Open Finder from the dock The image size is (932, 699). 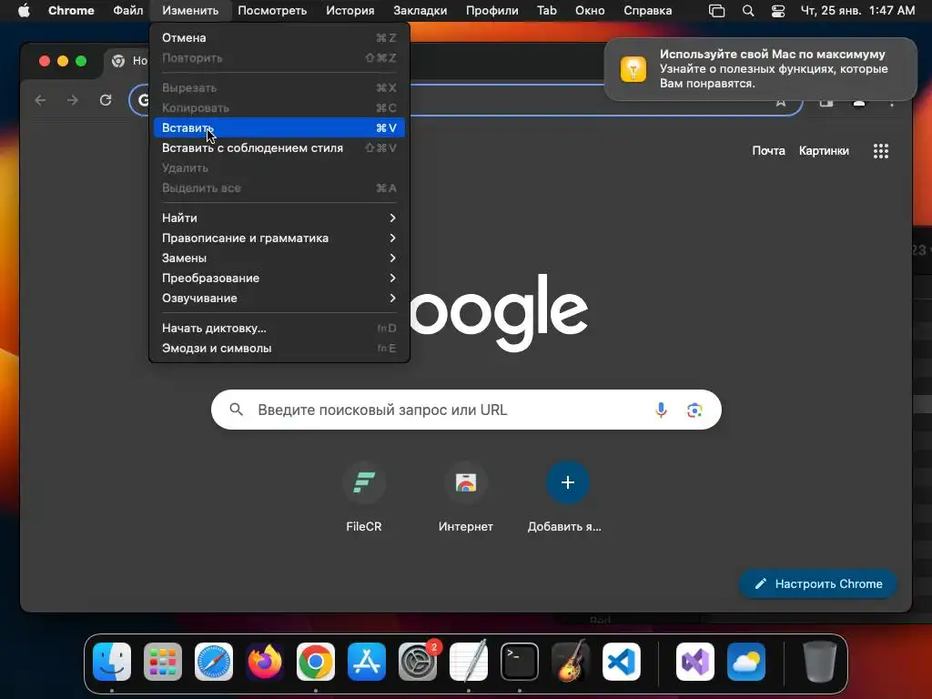pyautogui.click(x=112, y=662)
